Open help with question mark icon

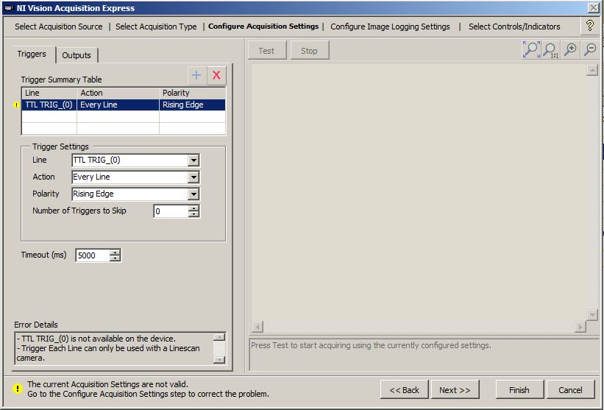tap(590, 26)
